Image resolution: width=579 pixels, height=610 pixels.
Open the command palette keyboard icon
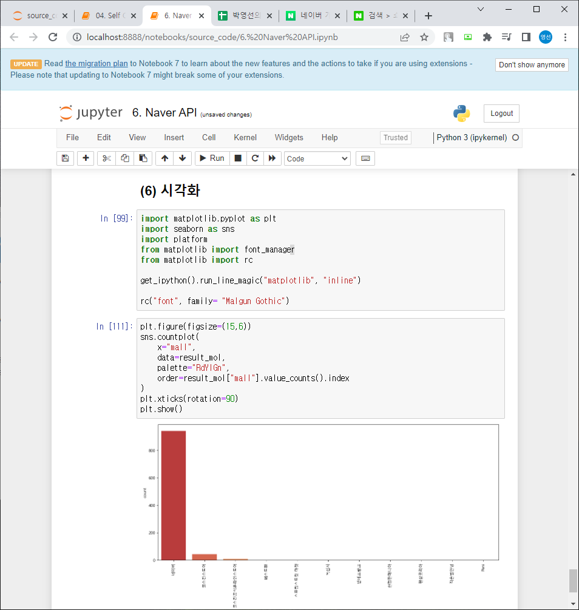point(365,158)
